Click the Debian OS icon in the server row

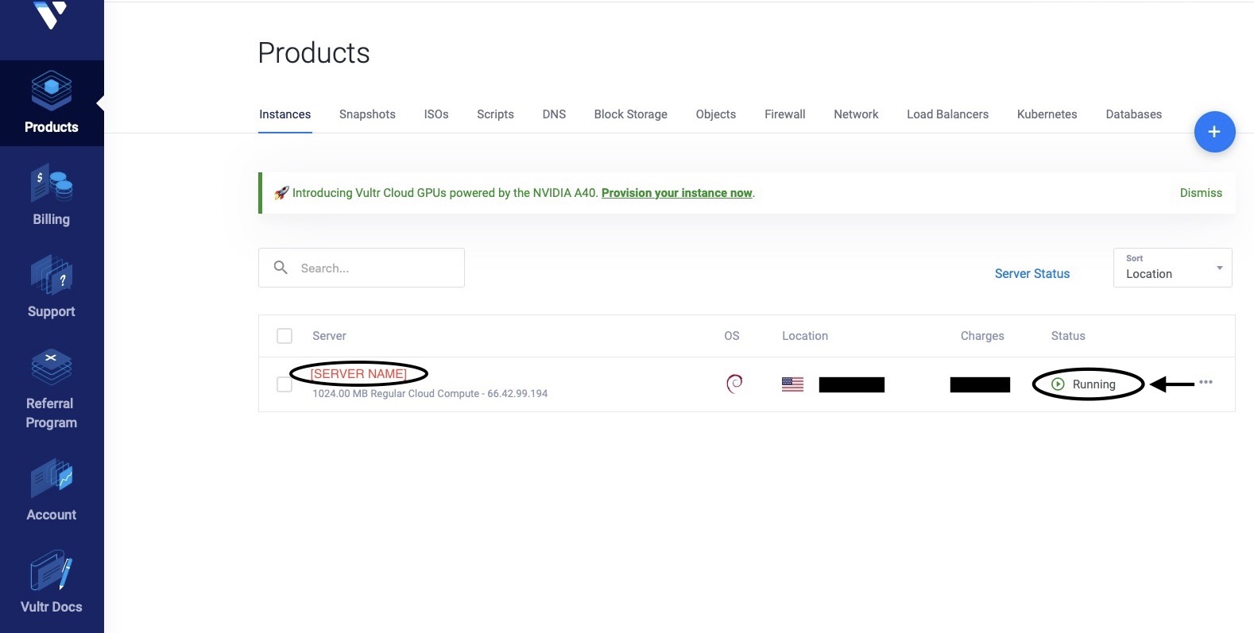(x=734, y=384)
